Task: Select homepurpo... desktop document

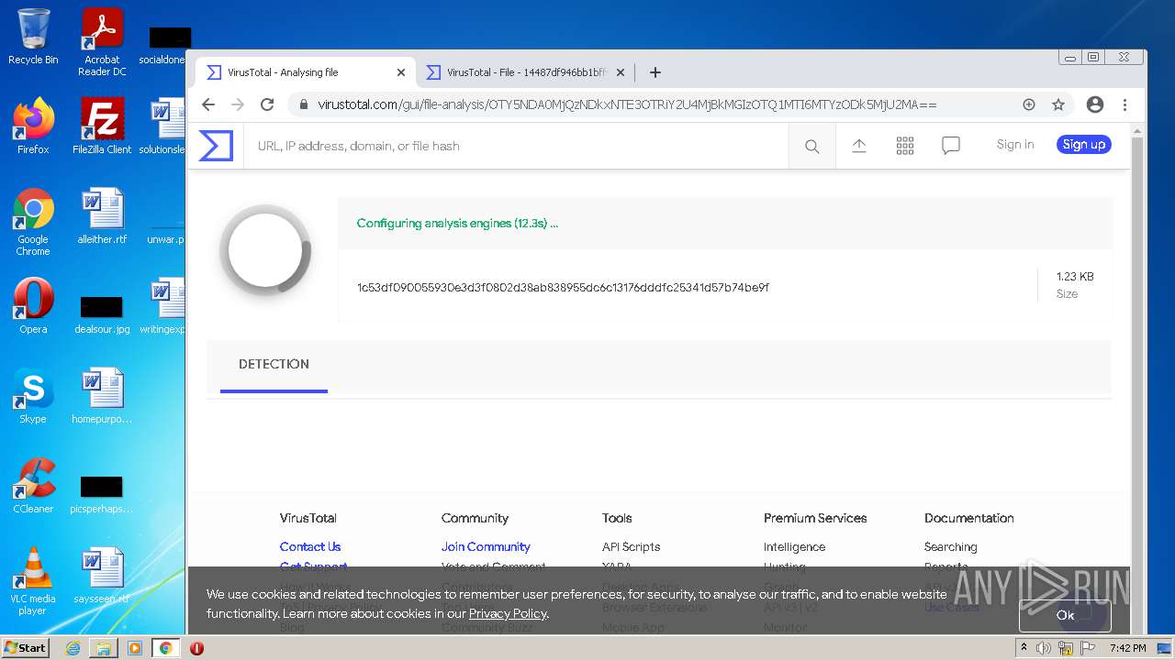Action: tap(102, 396)
